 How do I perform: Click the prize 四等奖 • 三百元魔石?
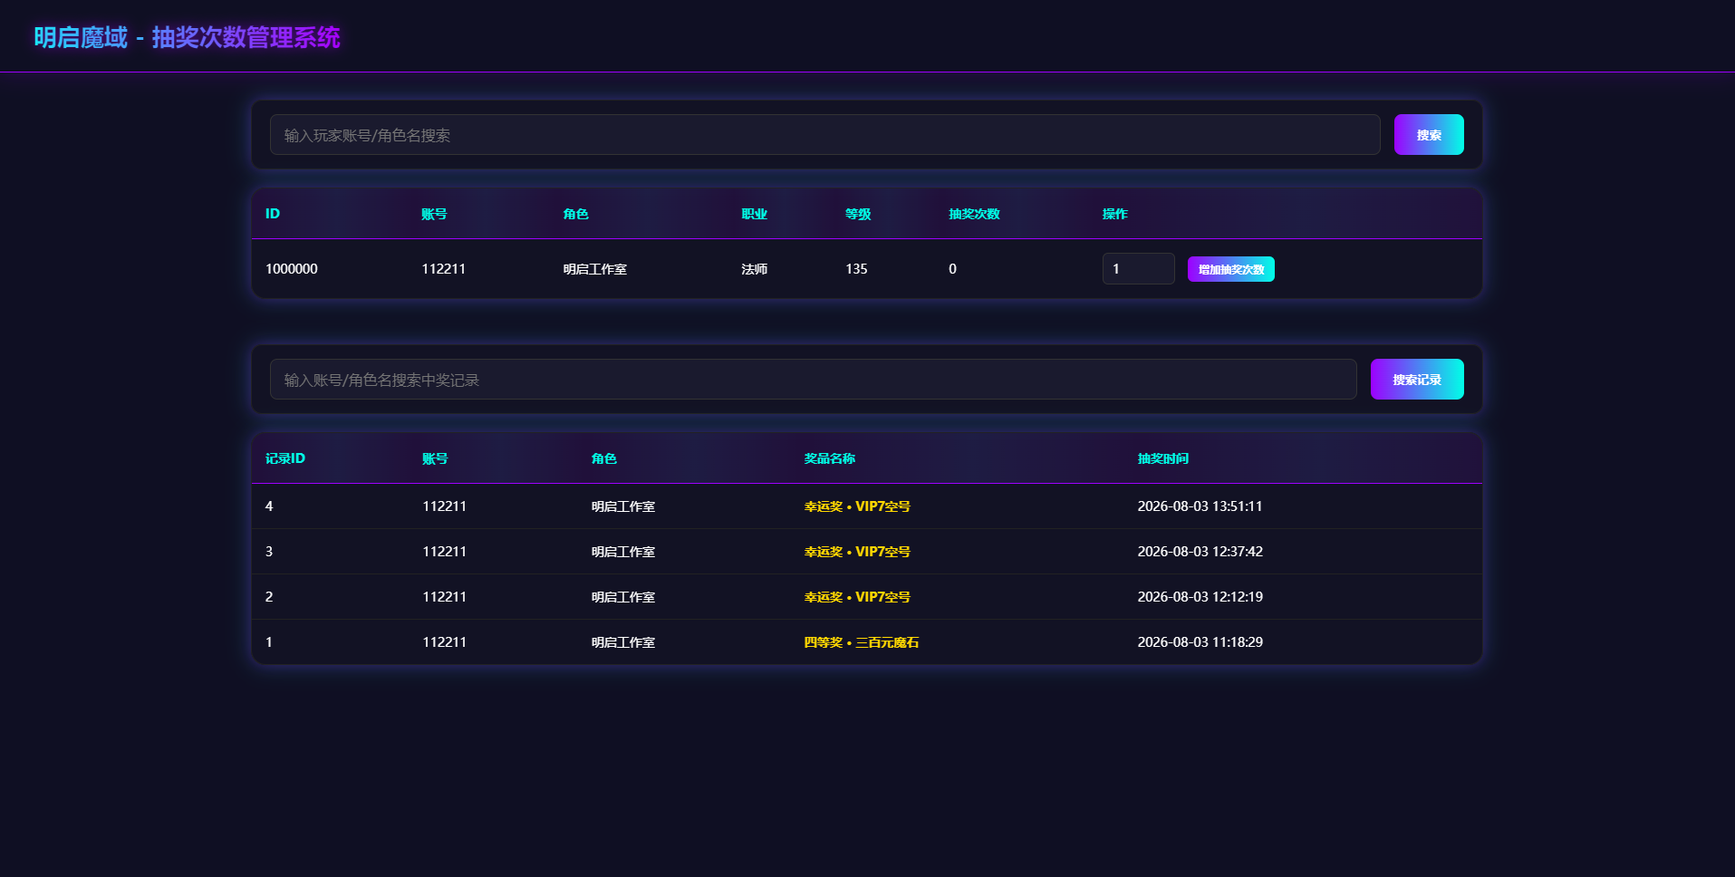pos(862,642)
